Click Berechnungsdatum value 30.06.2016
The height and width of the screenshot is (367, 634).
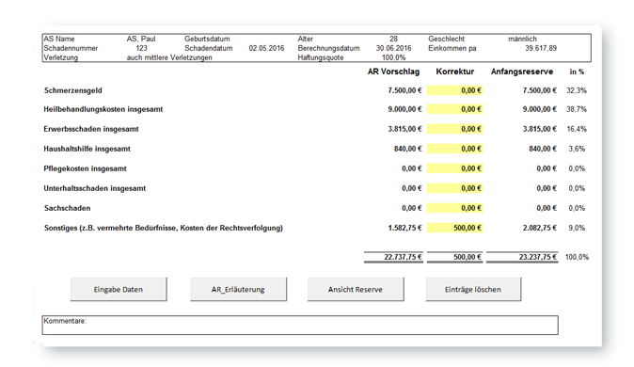393,48
